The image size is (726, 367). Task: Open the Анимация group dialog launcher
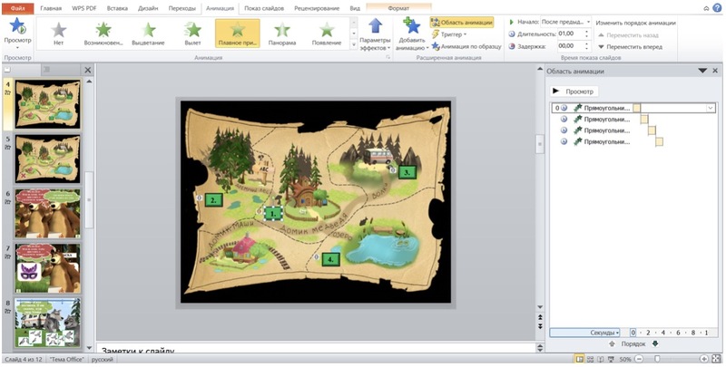(x=388, y=58)
